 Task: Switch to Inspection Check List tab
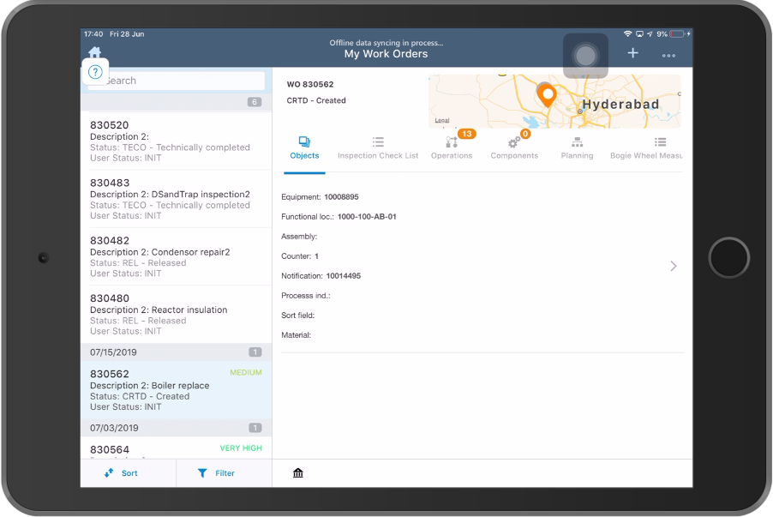(378, 147)
